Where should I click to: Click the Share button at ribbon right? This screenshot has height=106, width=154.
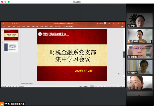[121, 27]
